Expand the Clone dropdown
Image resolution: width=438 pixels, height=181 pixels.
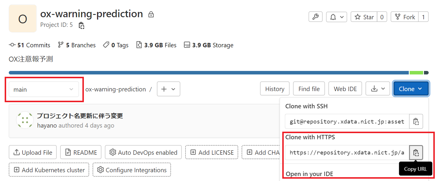click(411, 88)
